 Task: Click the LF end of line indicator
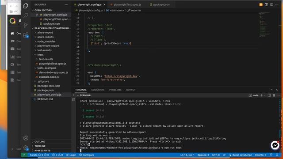click(x=224, y=155)
